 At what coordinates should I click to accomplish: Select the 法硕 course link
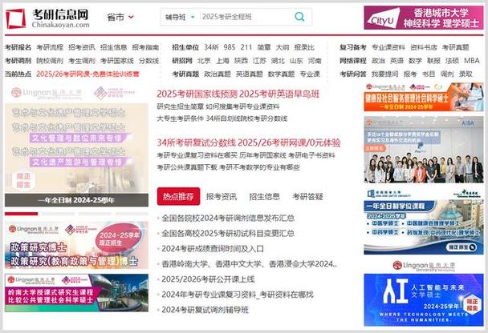click(x=452, y=61)
